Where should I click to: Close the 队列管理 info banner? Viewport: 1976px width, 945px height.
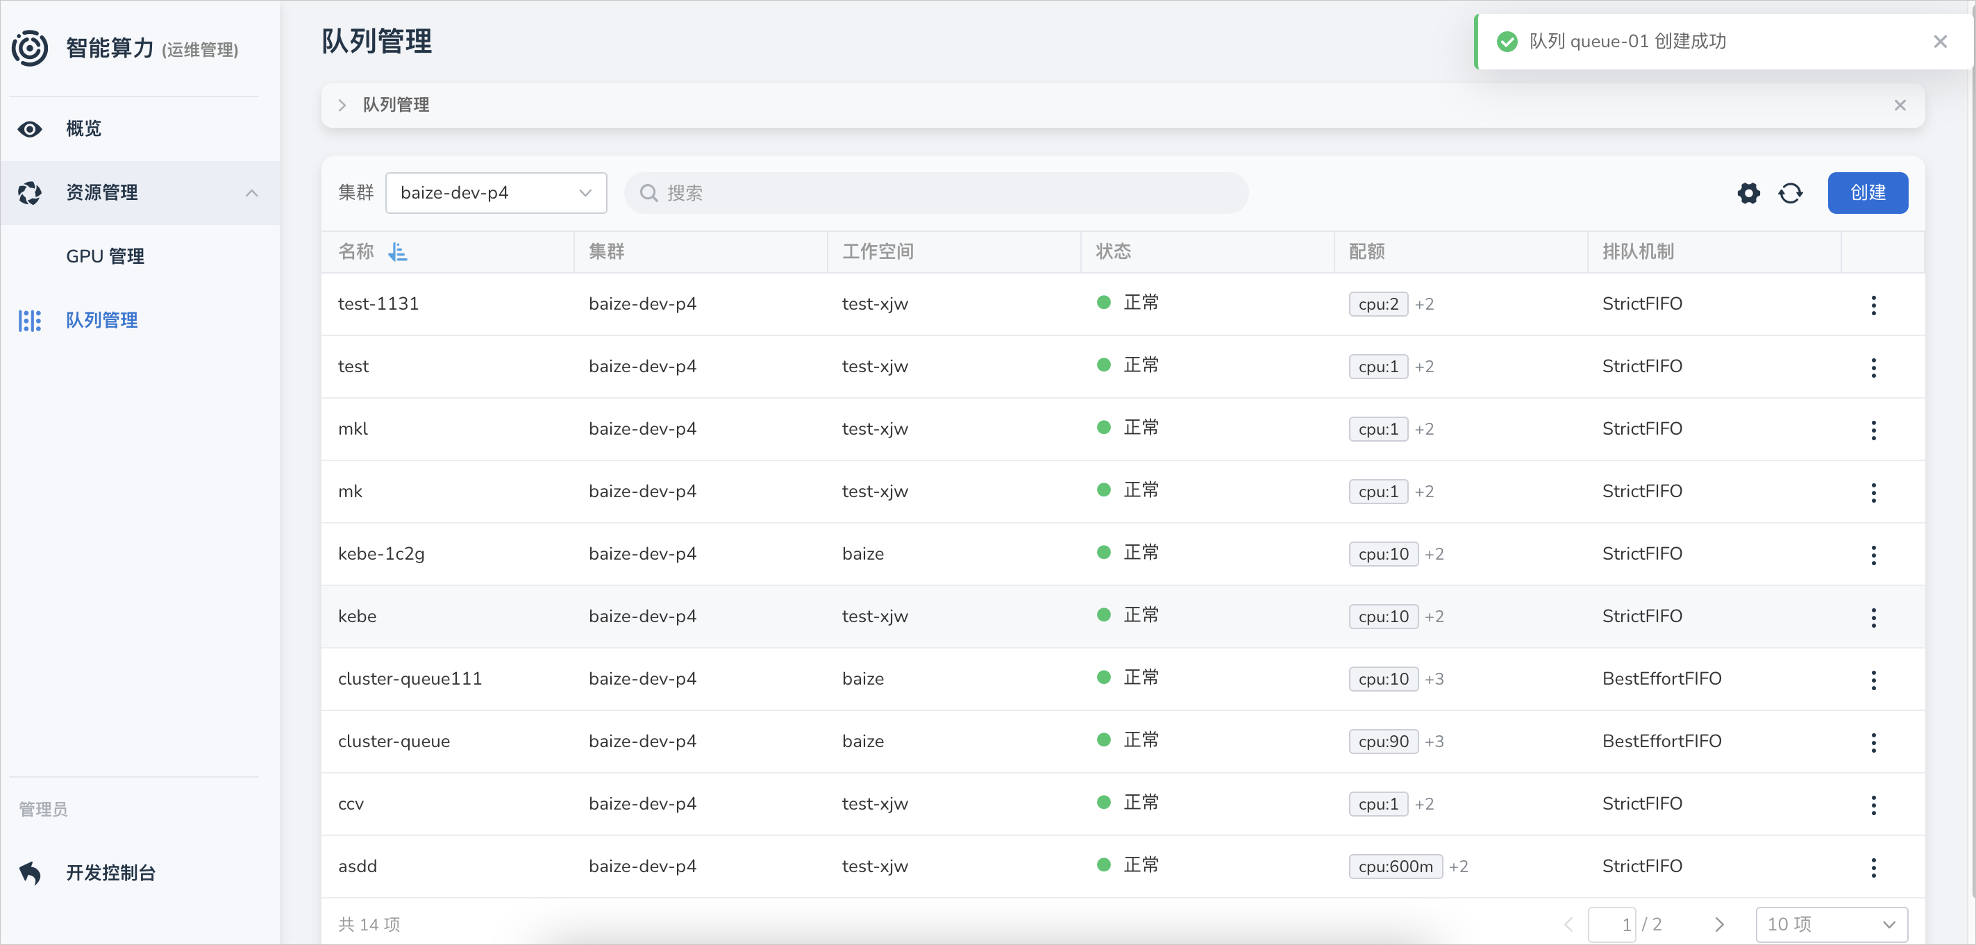(1900, 105)
